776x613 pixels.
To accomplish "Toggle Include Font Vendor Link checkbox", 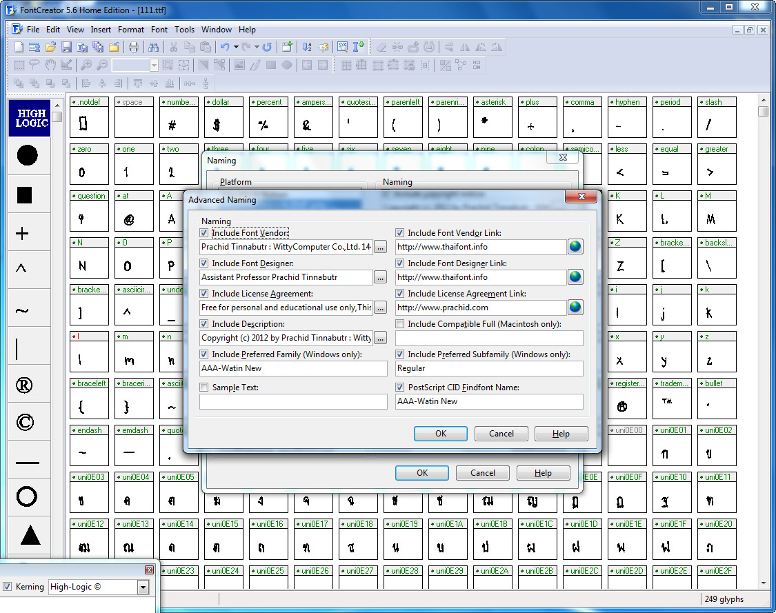I will [x=400, y=233].
